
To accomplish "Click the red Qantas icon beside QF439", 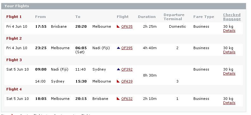I will [x=118, y=81].
